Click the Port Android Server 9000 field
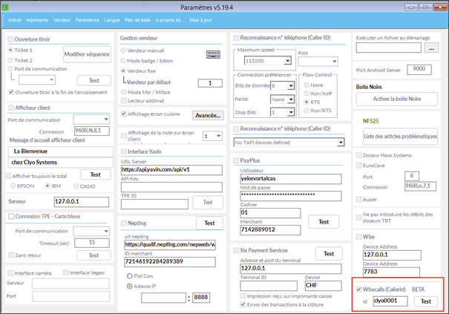The width and height of the screenshot is (449, 314). click(x=419, y=69)
